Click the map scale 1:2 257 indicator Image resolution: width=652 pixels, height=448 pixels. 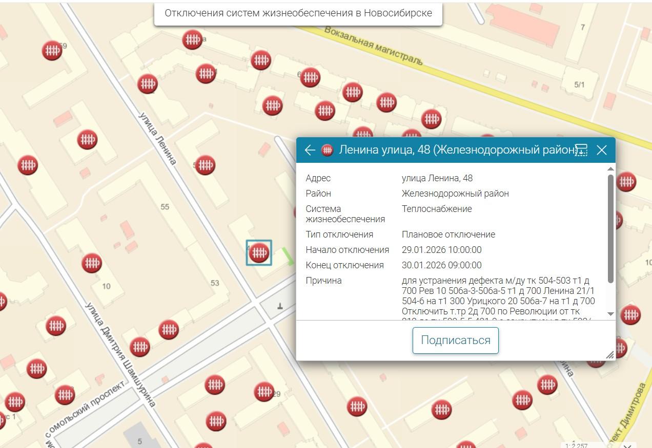[577, 445]
